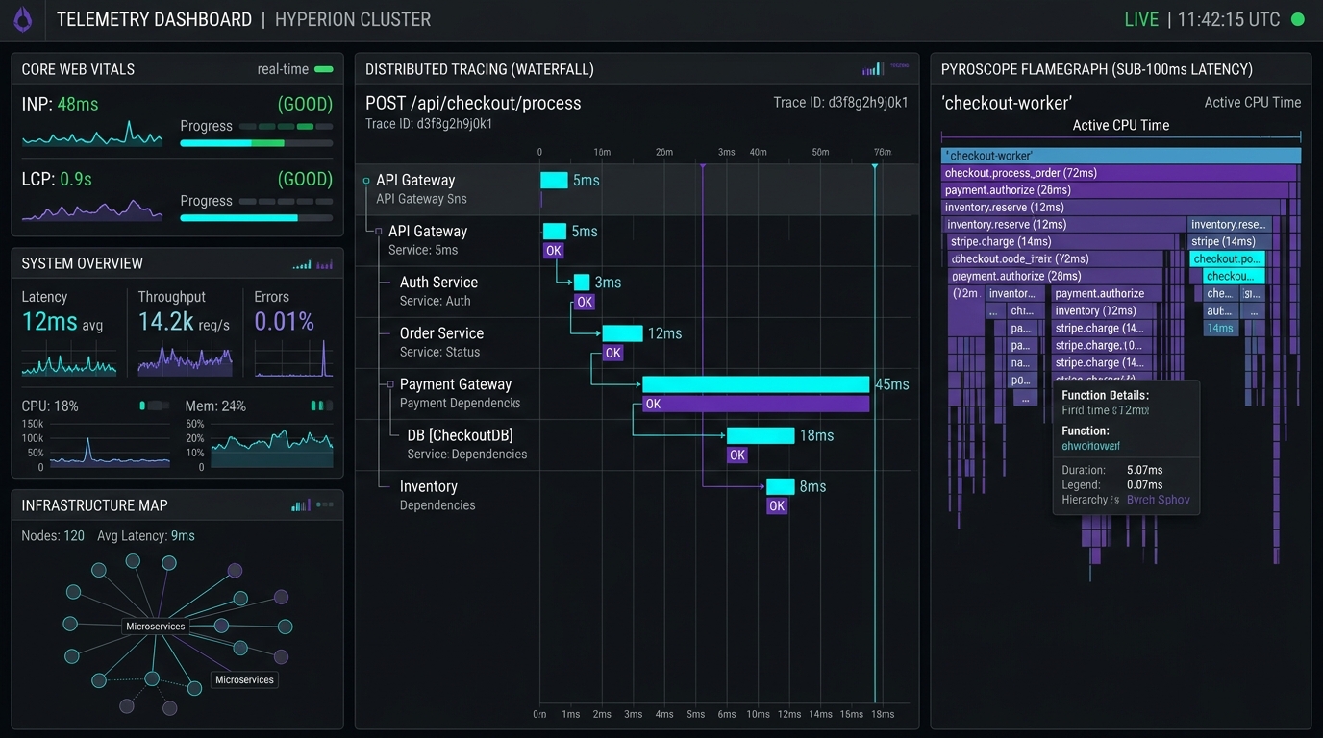Click the Duration 5.07ms value in tooltip
The width and height of the screenshot is (1323, 738).
click(1145, 471)
